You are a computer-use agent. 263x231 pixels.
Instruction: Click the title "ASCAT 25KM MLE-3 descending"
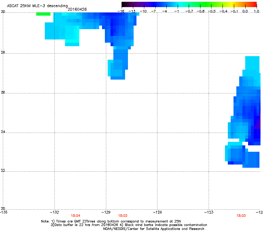point(37,6)
